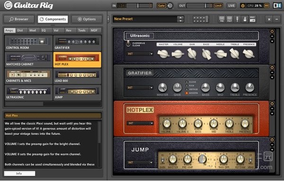Minimize the Jump module with its minus
The height and width of the screenshot is (181, 284).
point(272,145)
